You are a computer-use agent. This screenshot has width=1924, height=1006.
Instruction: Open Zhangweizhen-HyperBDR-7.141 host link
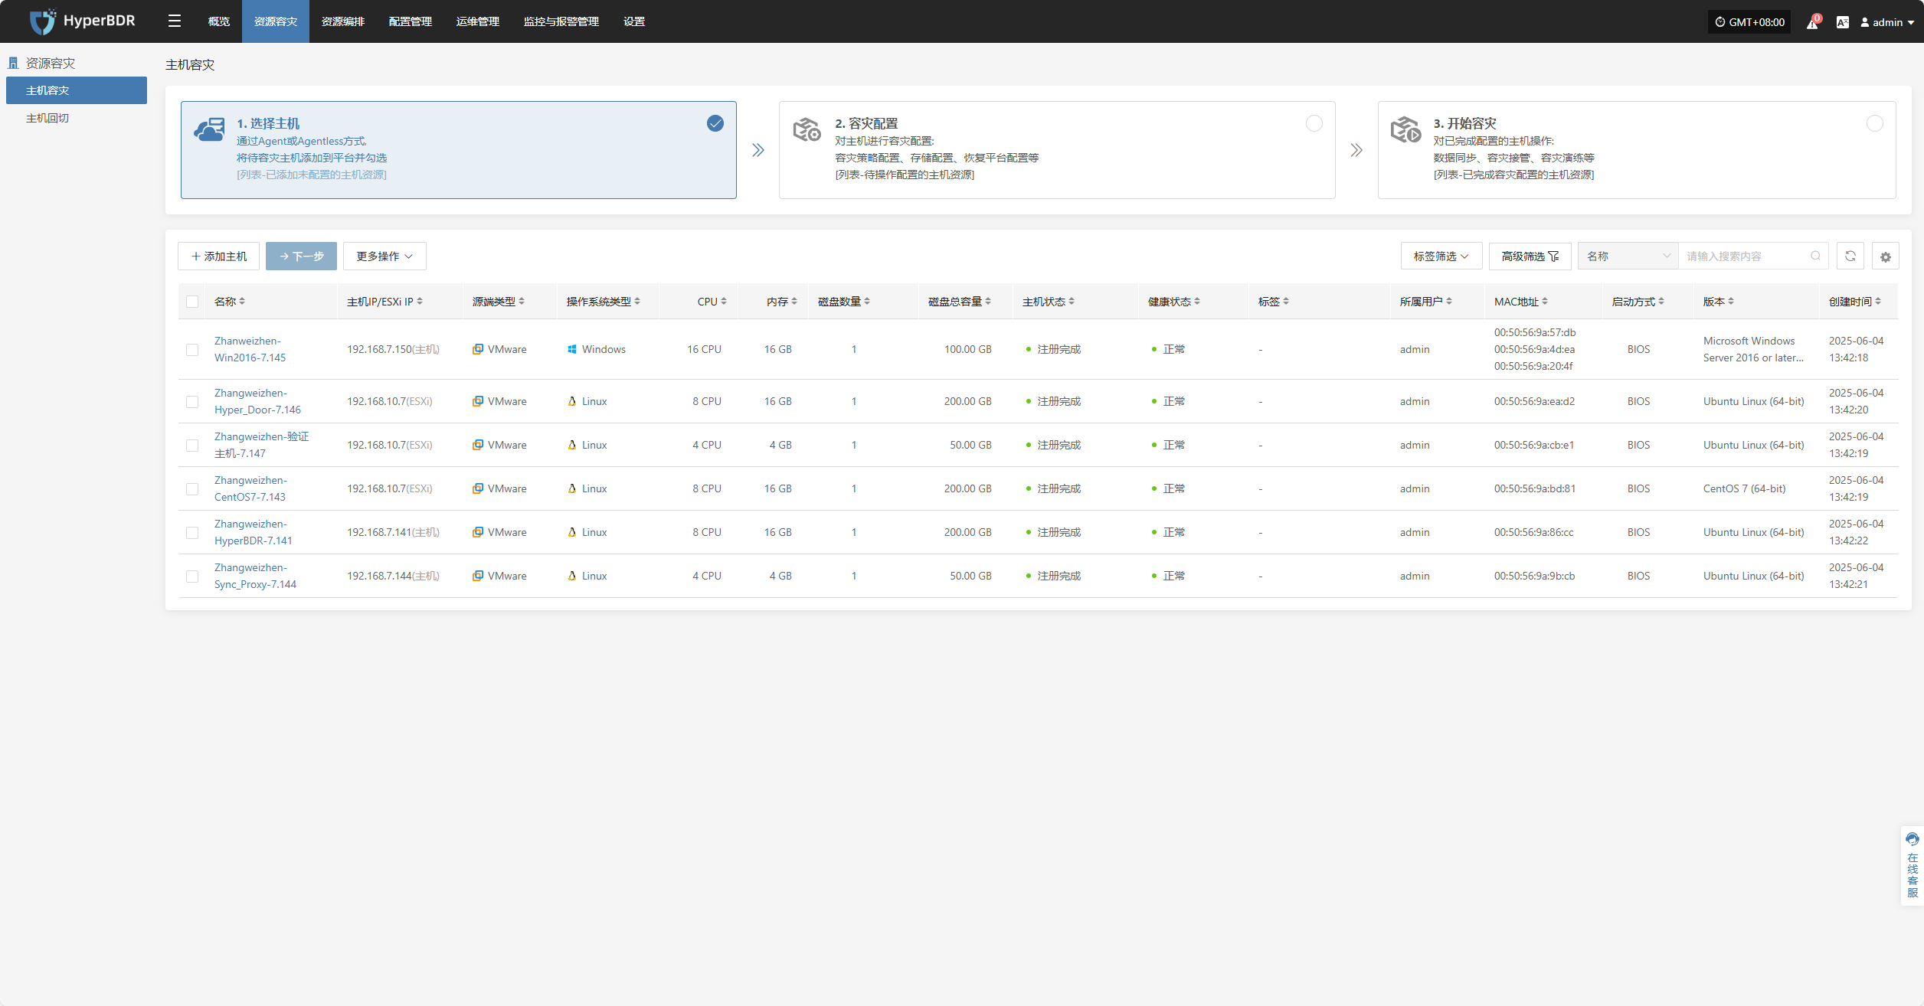254,532
